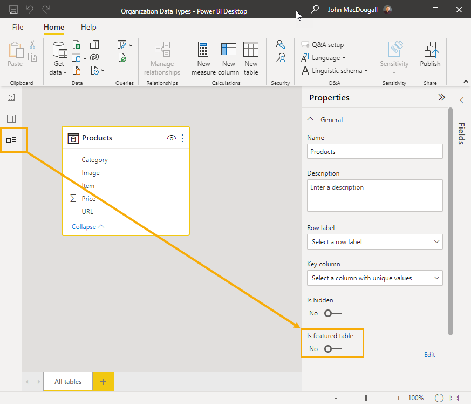The height and width of the screenshot is (404, 471).
Task: Open Q&A setup
Action: [323, 45]
